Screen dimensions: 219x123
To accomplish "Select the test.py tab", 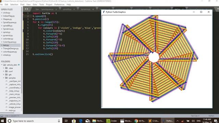I will click(x=177, y=9).
